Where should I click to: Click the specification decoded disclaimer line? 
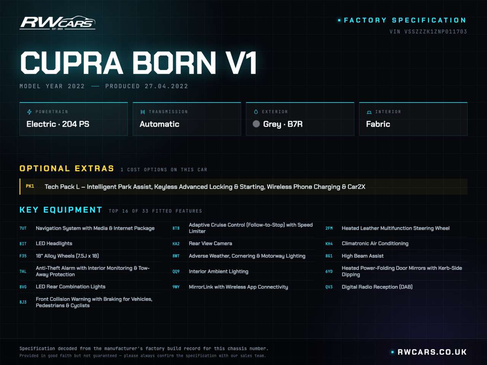tap(144, 348)
